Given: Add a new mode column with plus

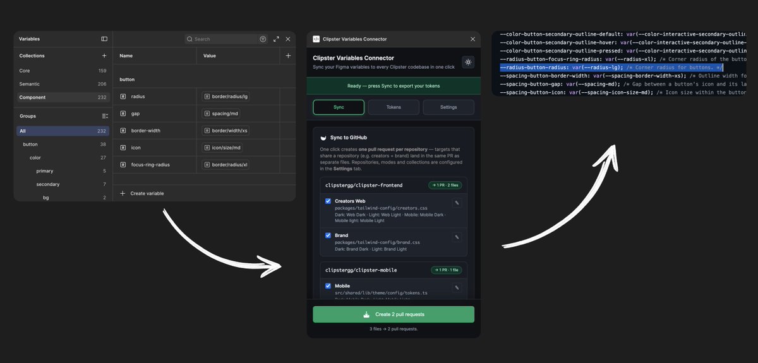Looking at the screenshot, I should point(288,56).
